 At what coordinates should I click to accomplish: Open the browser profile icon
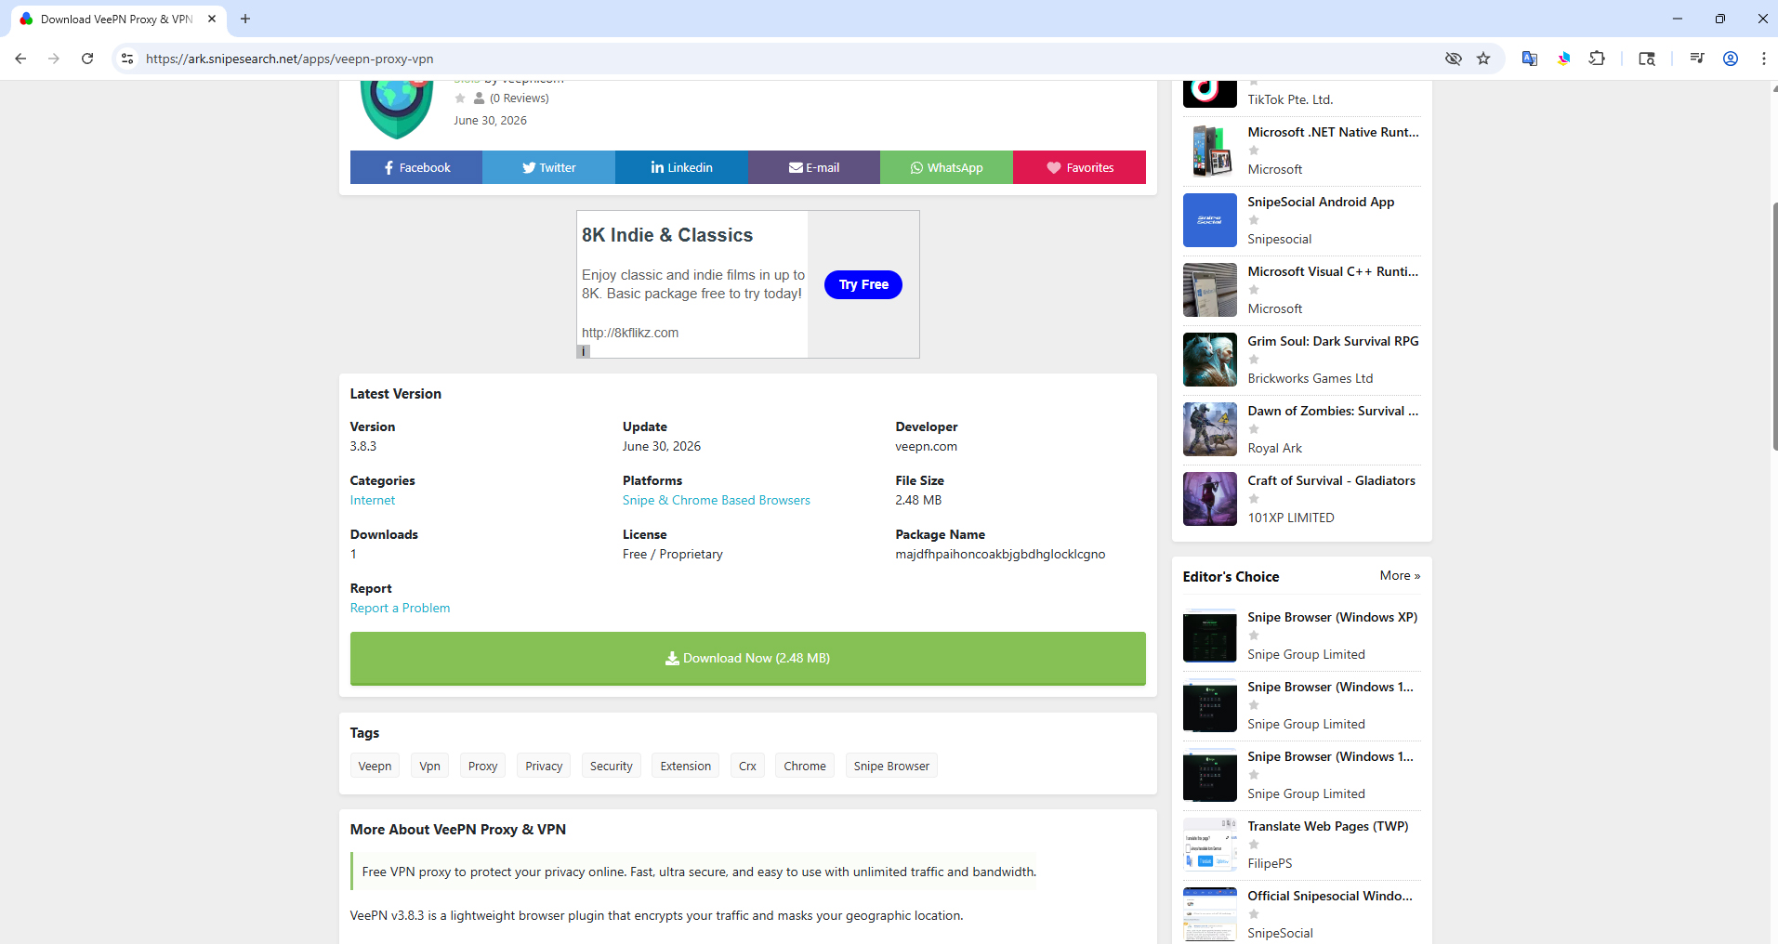pyautogui.click(x=1731, y=59)
